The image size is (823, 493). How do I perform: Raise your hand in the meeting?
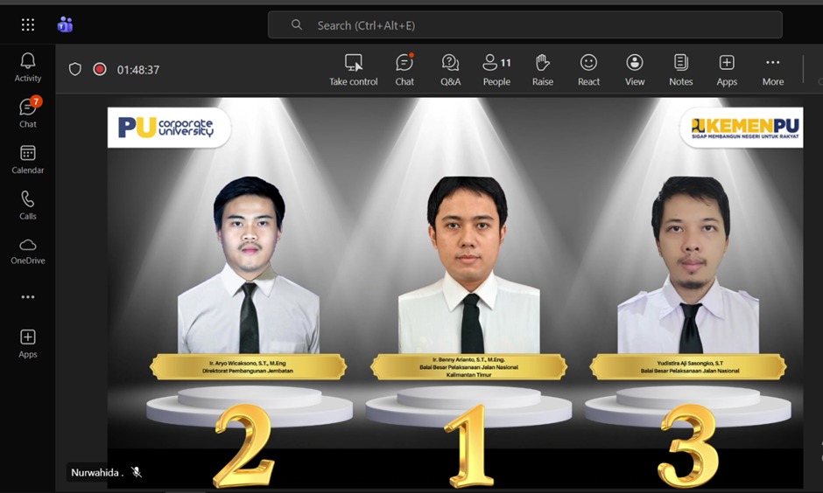click(542, 69)
